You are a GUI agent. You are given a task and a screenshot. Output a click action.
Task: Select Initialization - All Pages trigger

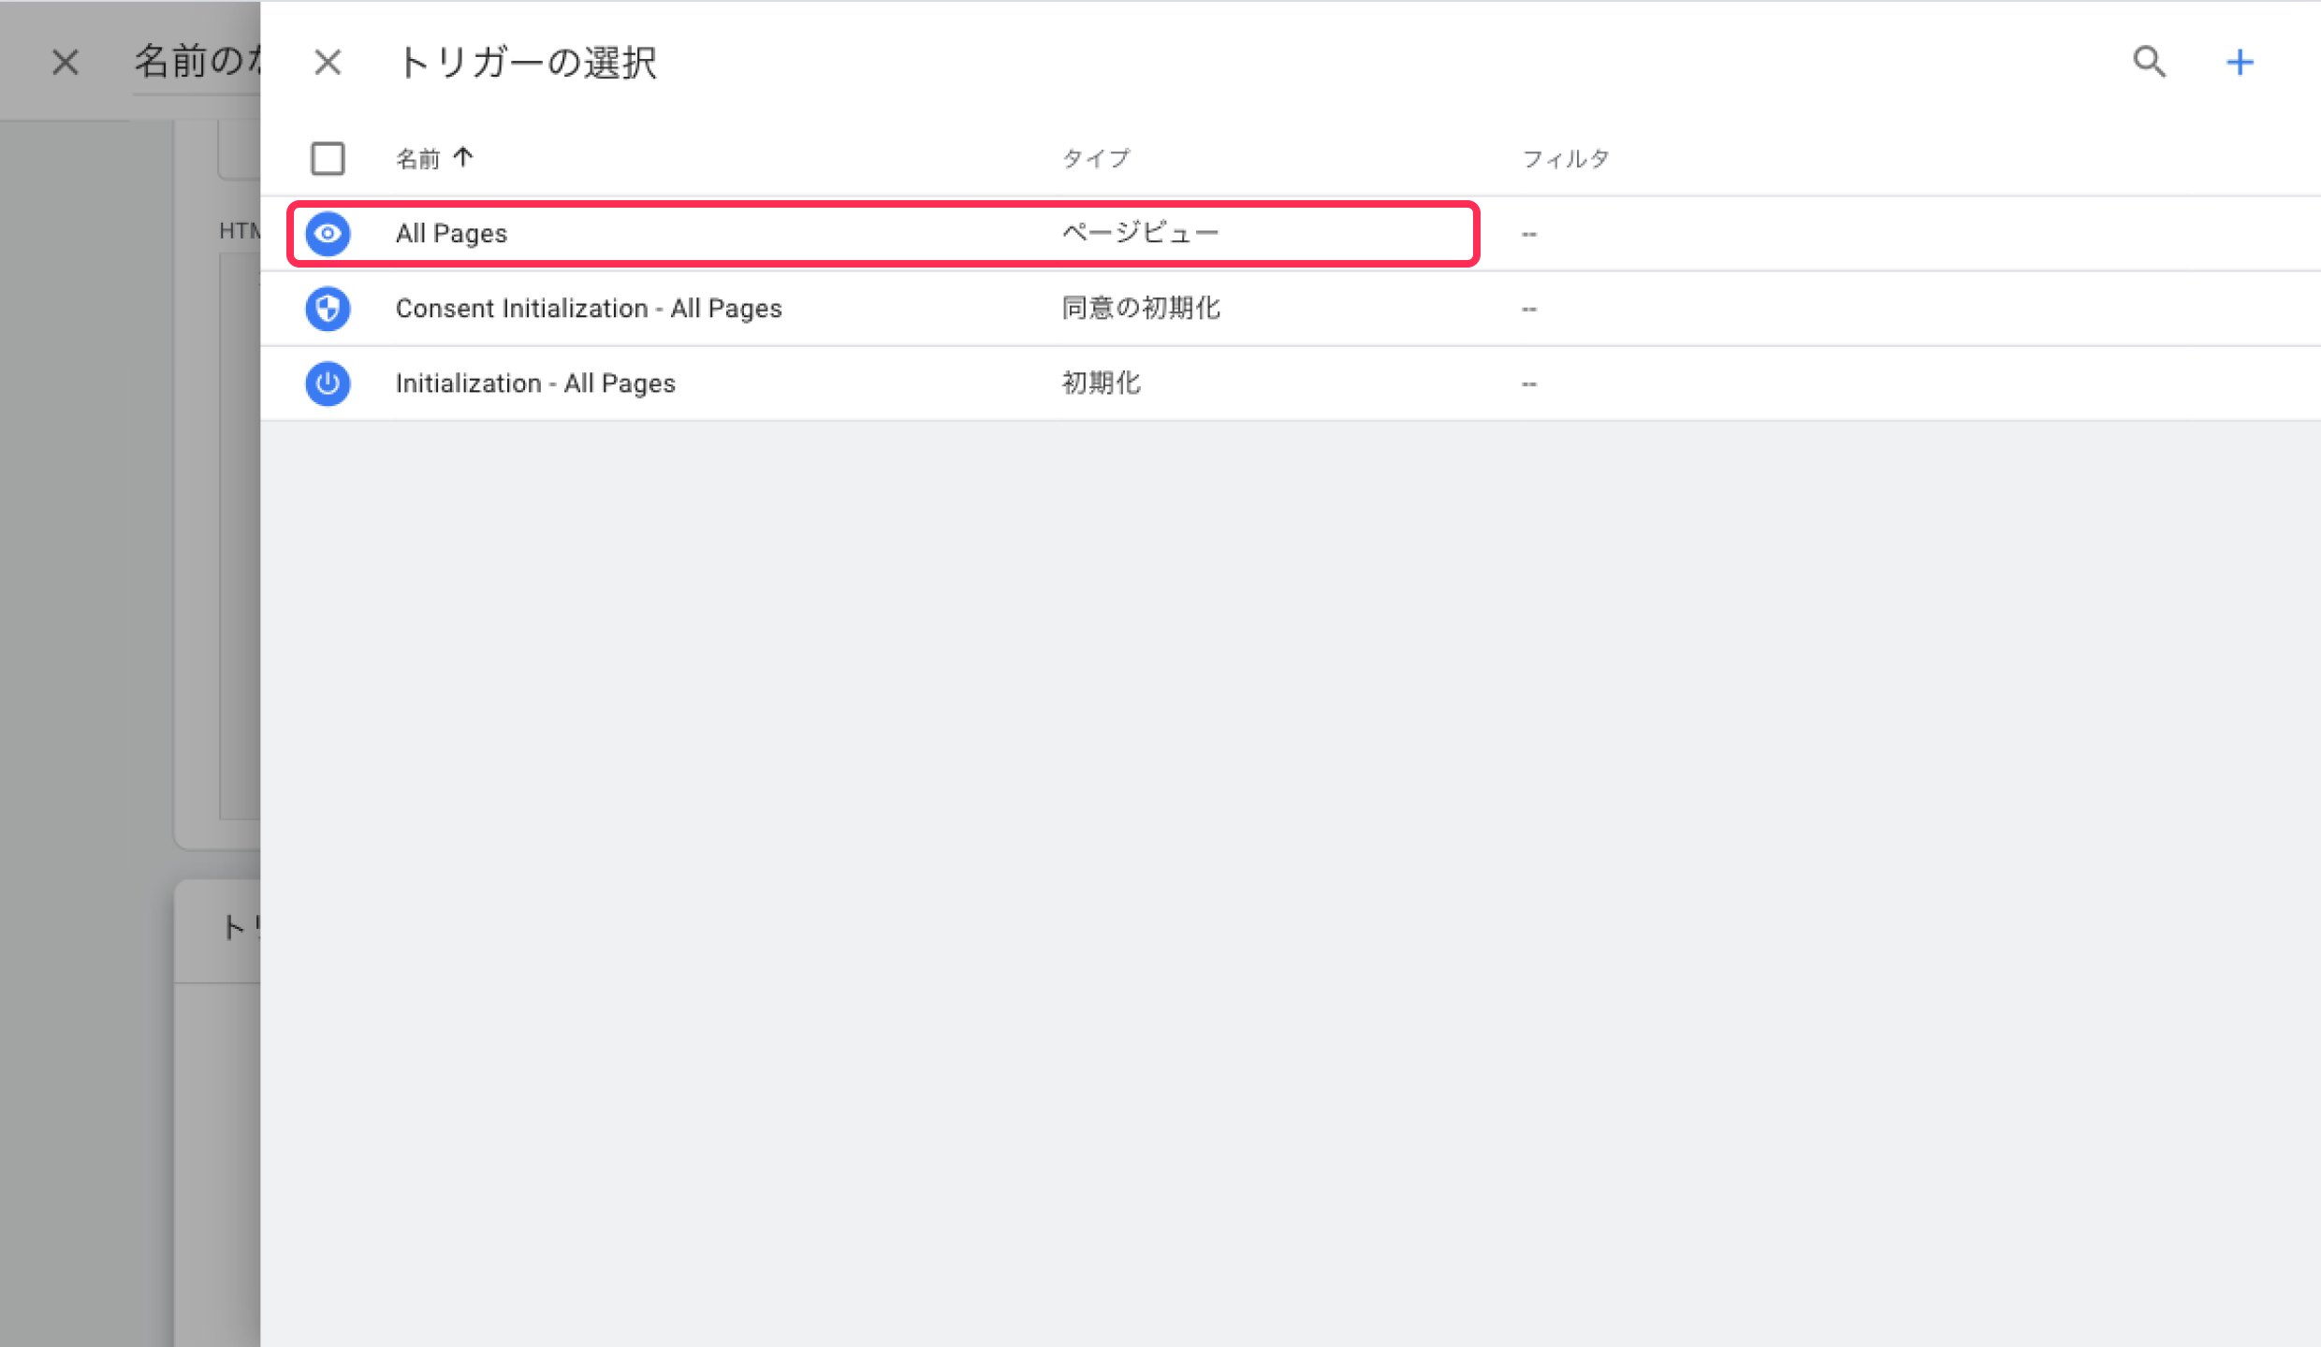point(535,384)
